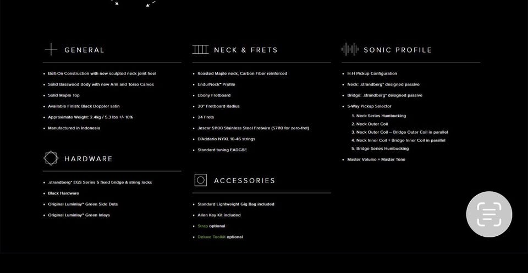This screenshot has width=528, height=273.
Task: Click the plus icon beside General
Action: (51, 49)
